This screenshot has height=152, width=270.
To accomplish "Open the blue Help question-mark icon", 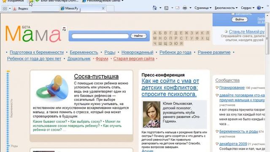I will click(x=259, y=8).
